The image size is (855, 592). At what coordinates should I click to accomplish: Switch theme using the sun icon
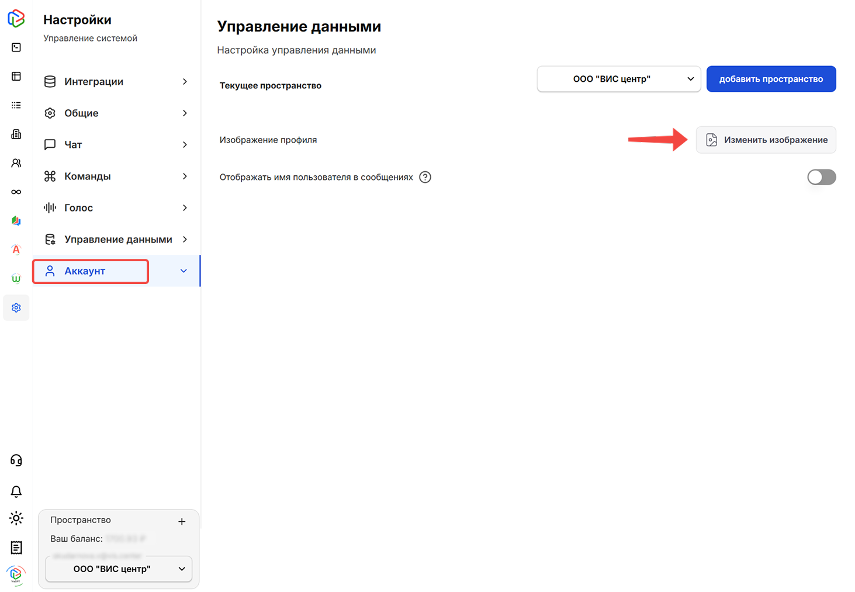pos(16,518)
